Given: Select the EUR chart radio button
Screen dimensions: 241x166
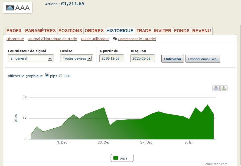Looking at the screenshot, I should click(x=60, y=75).
